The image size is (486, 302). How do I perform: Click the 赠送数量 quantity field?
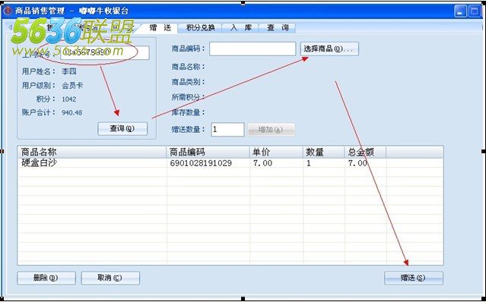click(x=227, y=130)
